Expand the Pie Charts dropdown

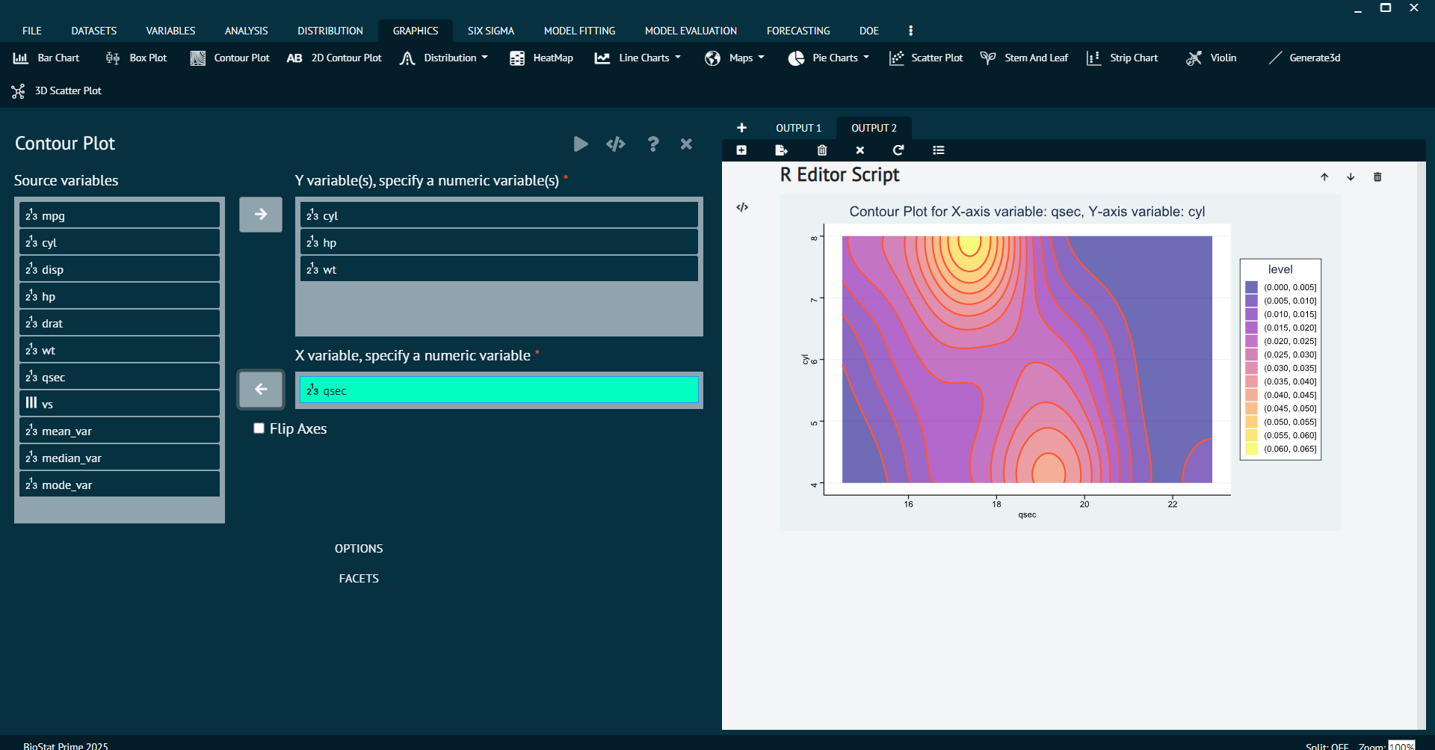828,58
